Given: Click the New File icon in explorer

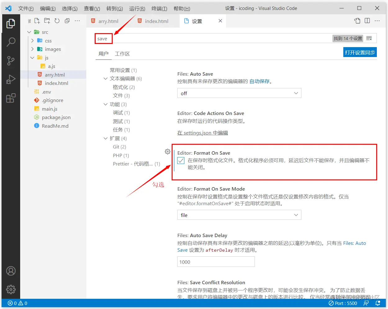Looking at the screenshot, I should tap(37, 21).
